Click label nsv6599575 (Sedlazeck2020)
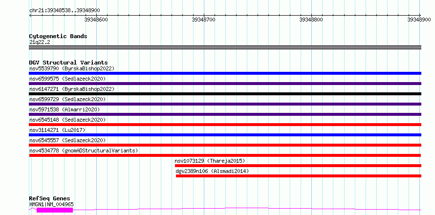The height and width of the screenshot is (215, 435). [67, 79]
